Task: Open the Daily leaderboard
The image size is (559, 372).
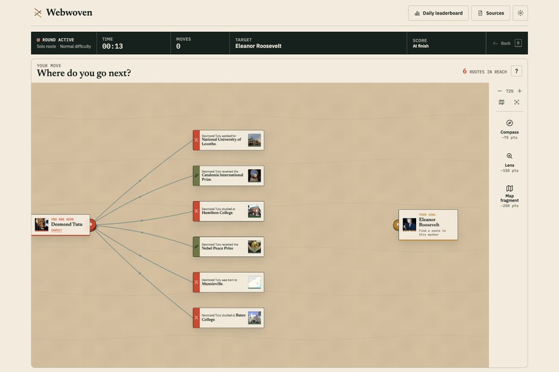Action: tap(438, 13)
